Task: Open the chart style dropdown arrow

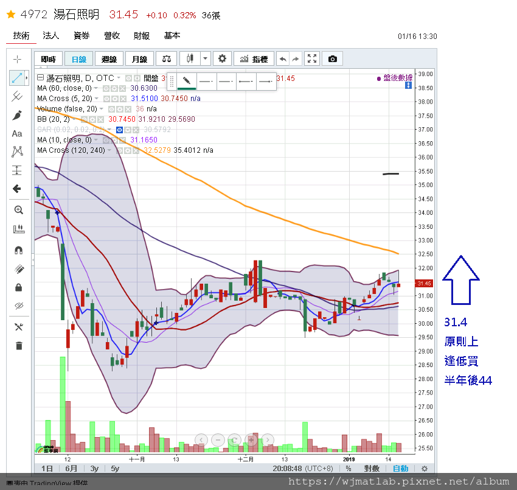Action: tap(206, 59)
